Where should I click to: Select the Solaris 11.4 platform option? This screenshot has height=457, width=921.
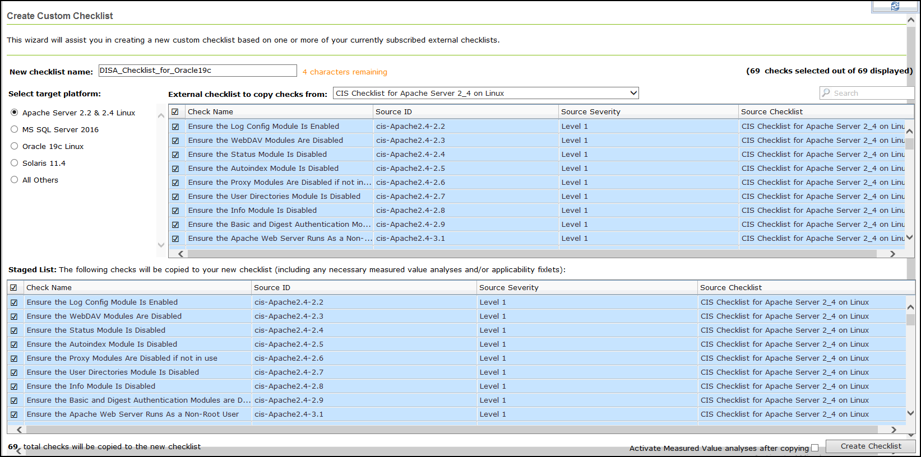[x=15, y=163]
